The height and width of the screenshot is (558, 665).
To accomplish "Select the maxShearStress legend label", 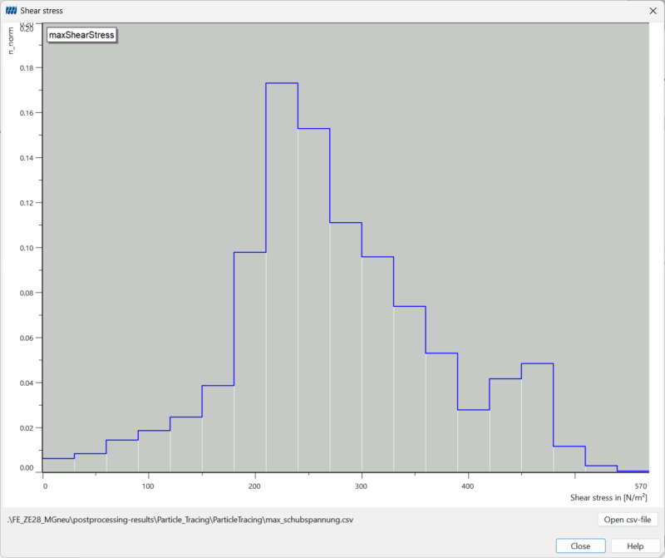I will [x=81, y=35].
